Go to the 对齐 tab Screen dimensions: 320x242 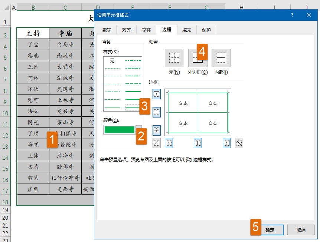click(127, 30)
